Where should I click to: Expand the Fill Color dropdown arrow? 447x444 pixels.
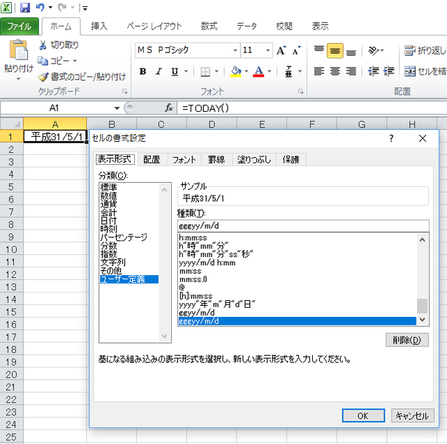(x=247, y=71)
